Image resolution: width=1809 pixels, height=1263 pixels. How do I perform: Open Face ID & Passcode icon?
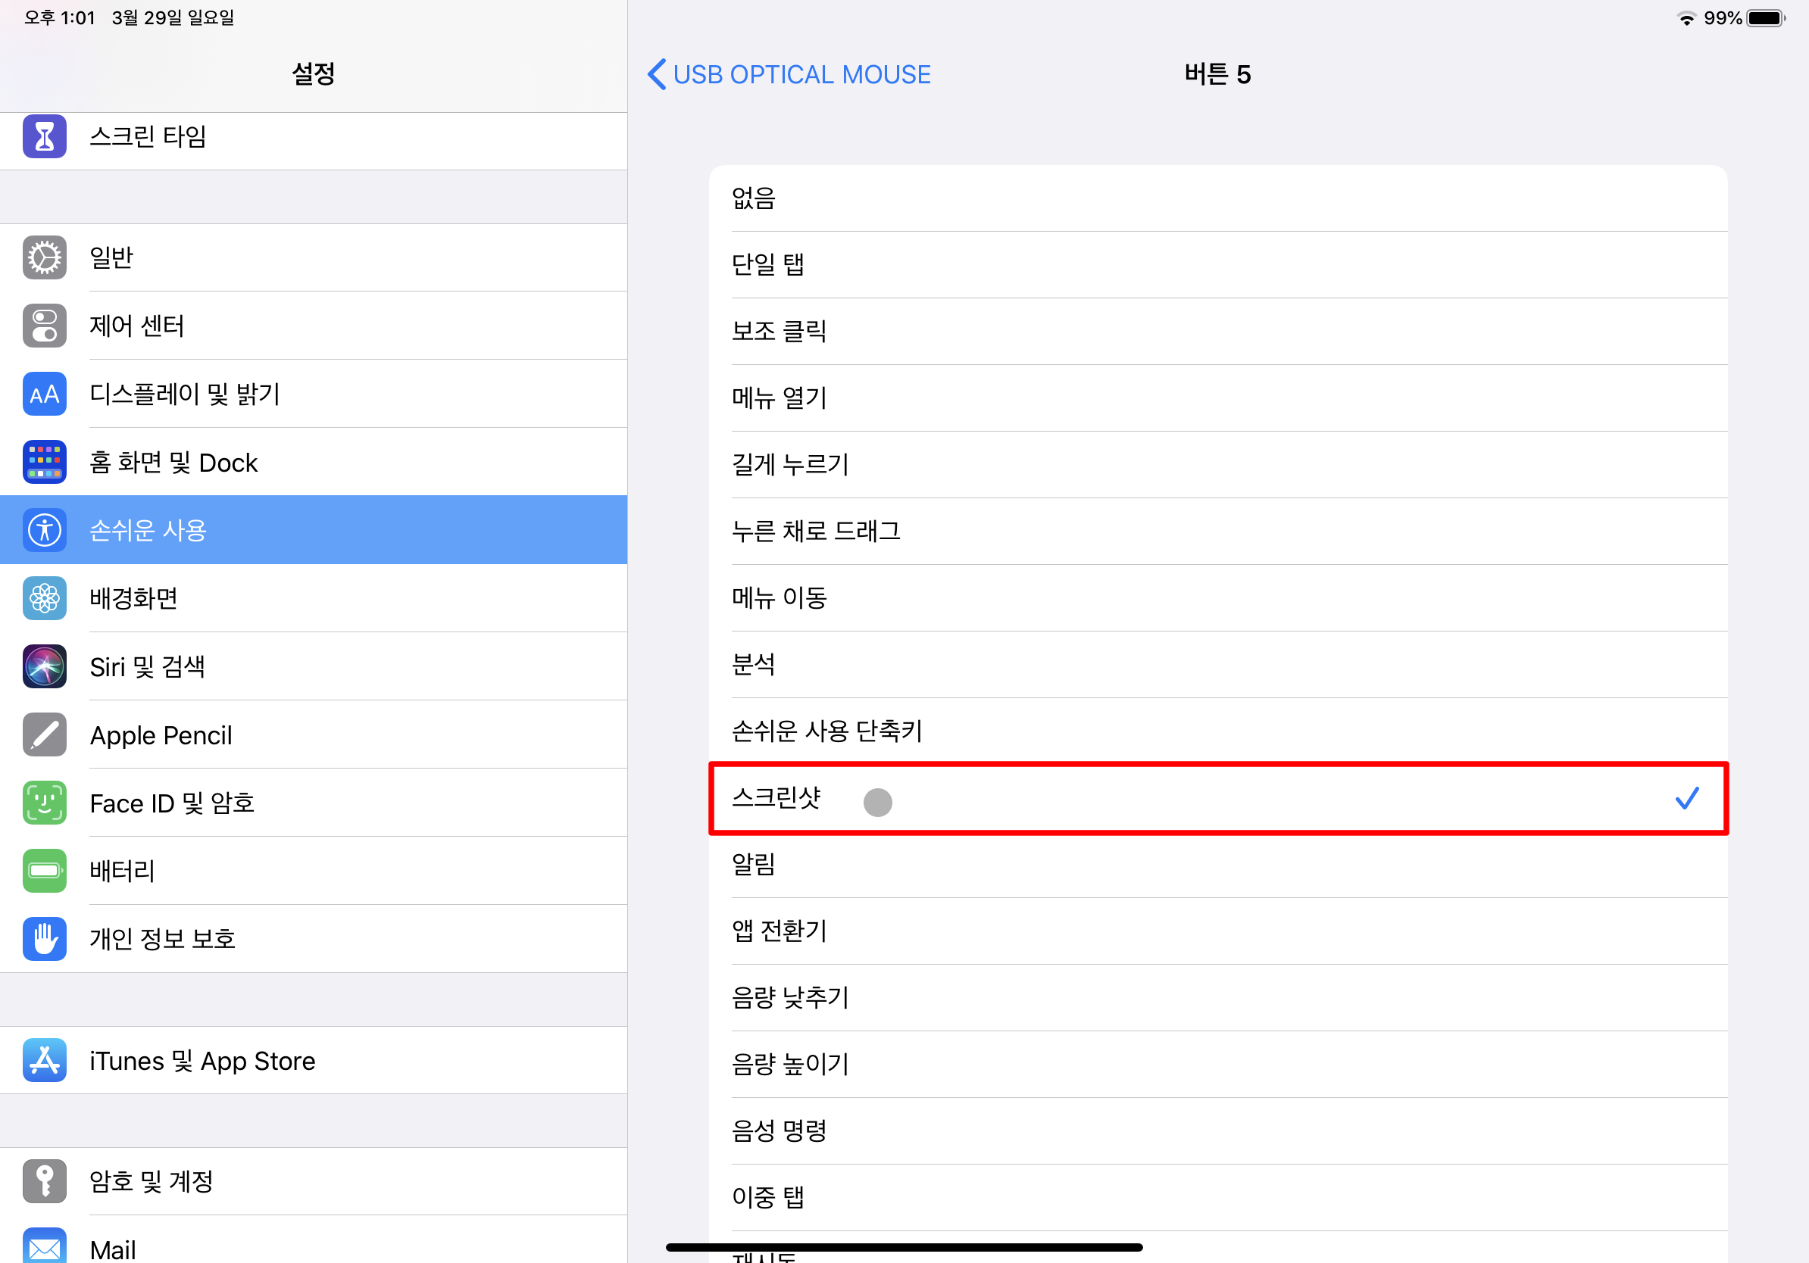click(44, 803)
